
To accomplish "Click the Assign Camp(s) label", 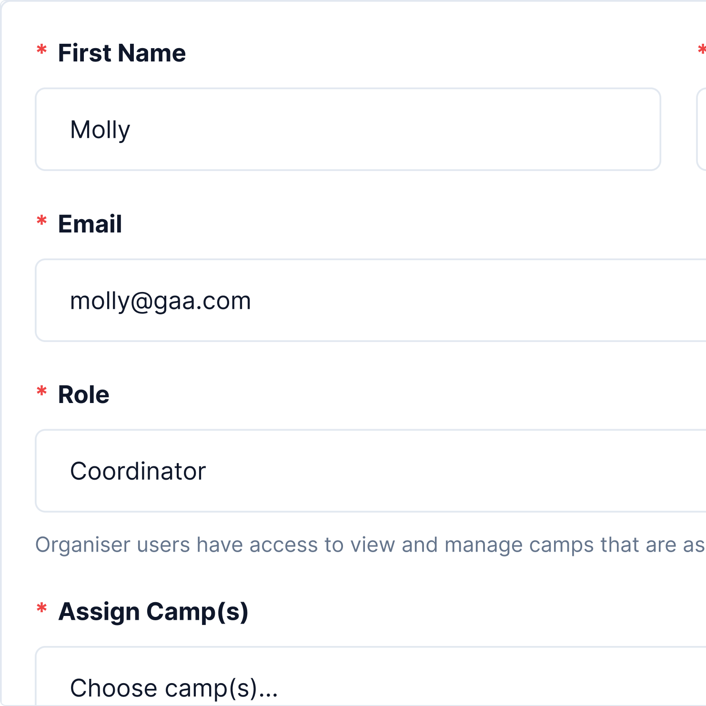I will pyautogui.click(x=153, y=612).
